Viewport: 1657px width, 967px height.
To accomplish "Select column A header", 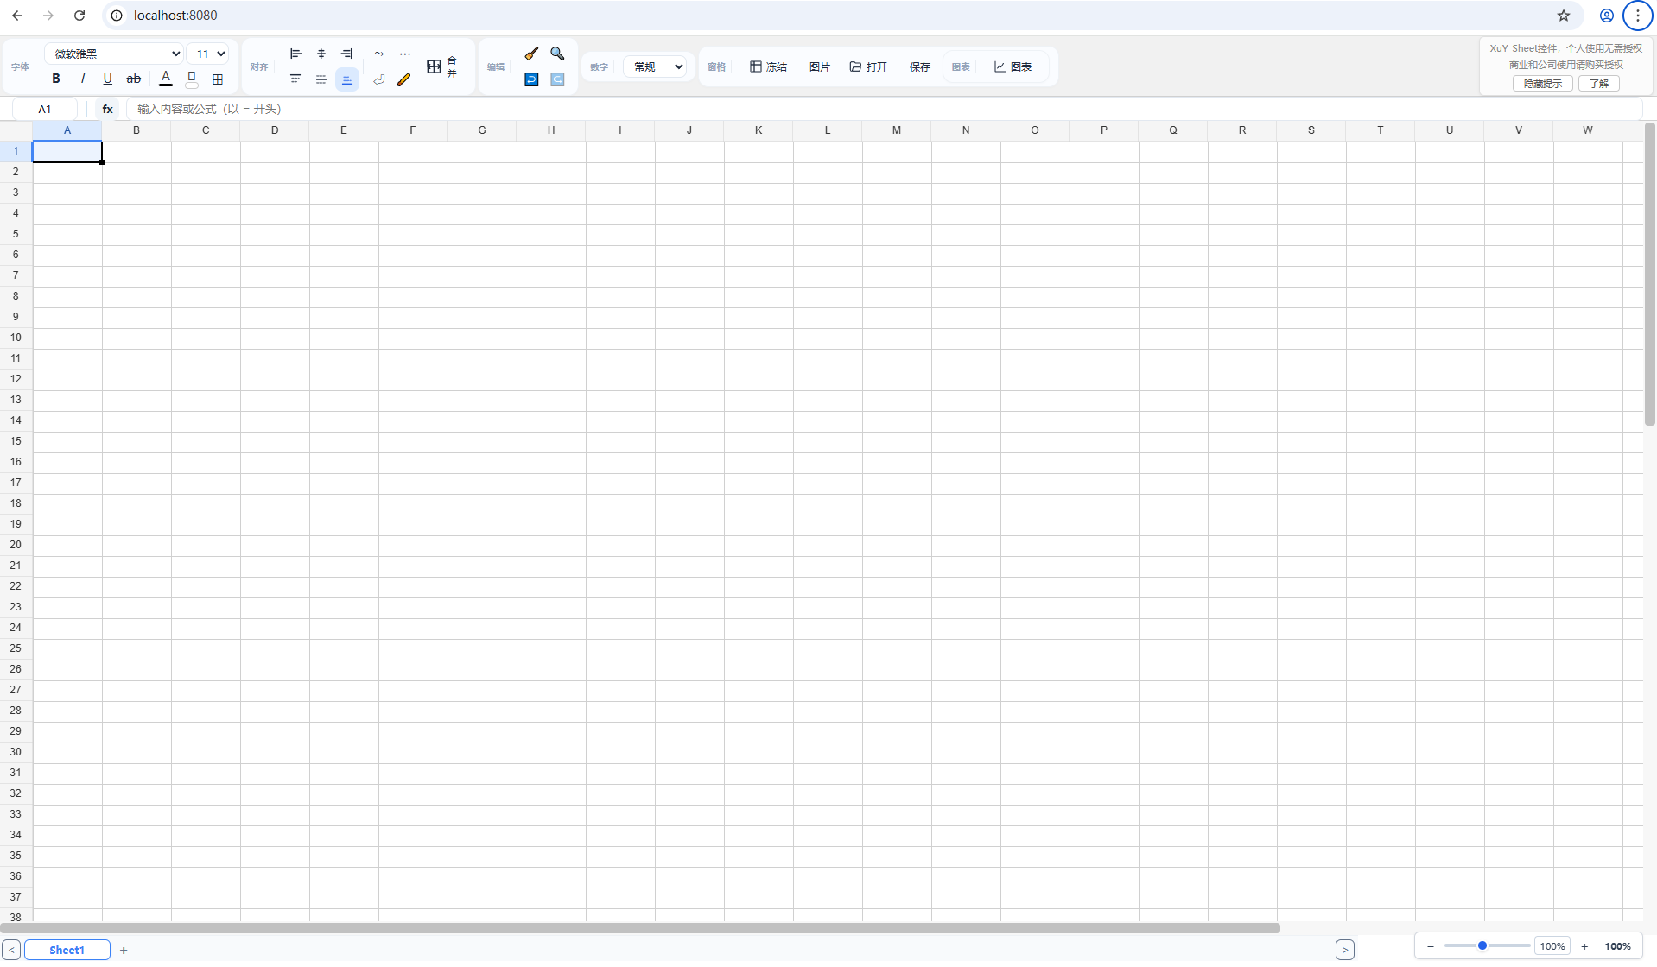I will pos(67,130).
